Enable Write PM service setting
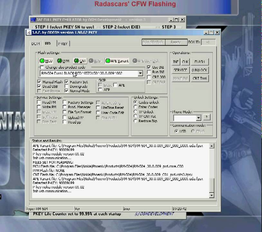Image resolution: width=262 pixels, height=232 pixels. point(39,107)
